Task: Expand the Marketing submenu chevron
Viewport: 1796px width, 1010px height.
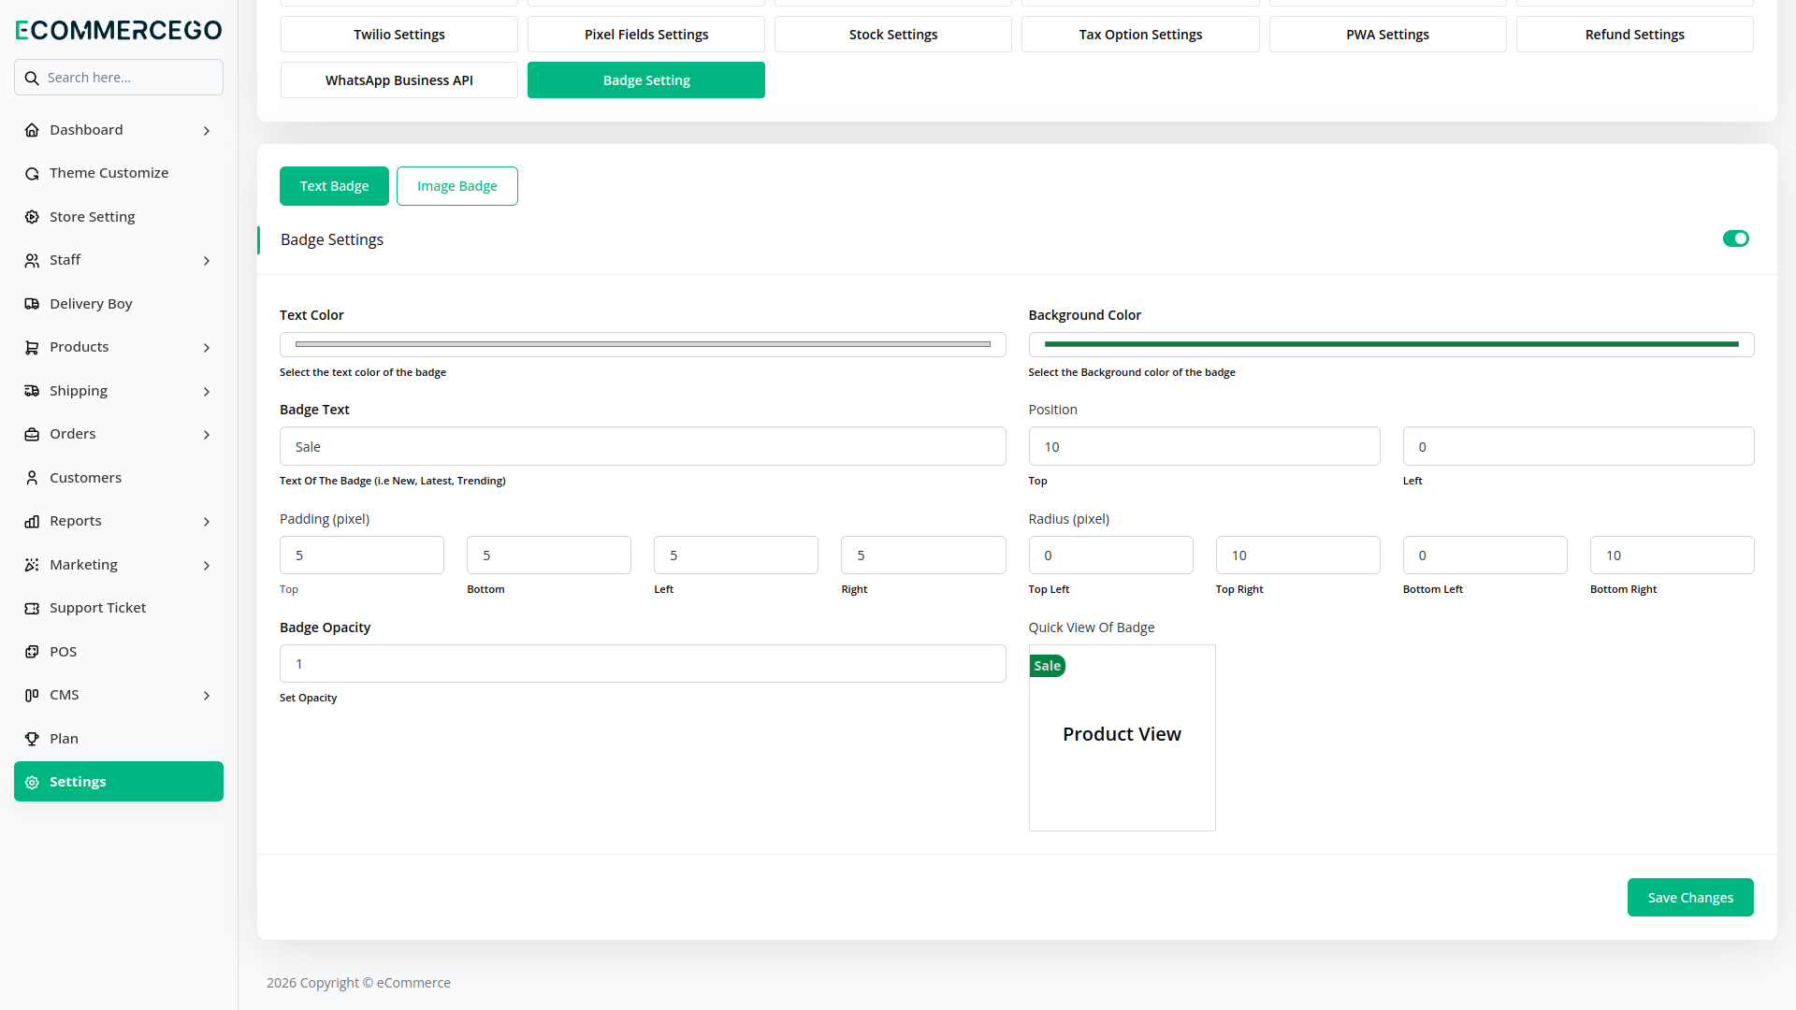Action: (207, 566)
